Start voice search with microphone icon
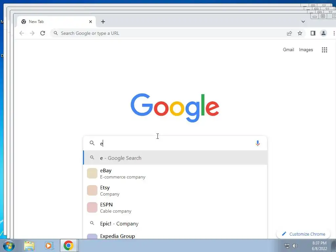 coord(258,143)
